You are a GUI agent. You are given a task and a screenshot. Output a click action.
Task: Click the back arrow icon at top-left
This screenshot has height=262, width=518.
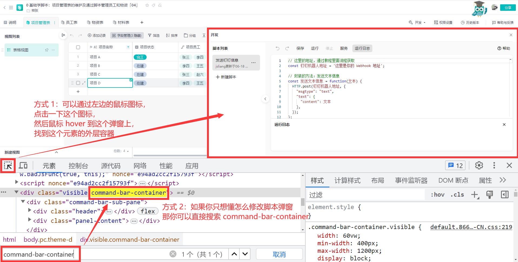(5, 8)
